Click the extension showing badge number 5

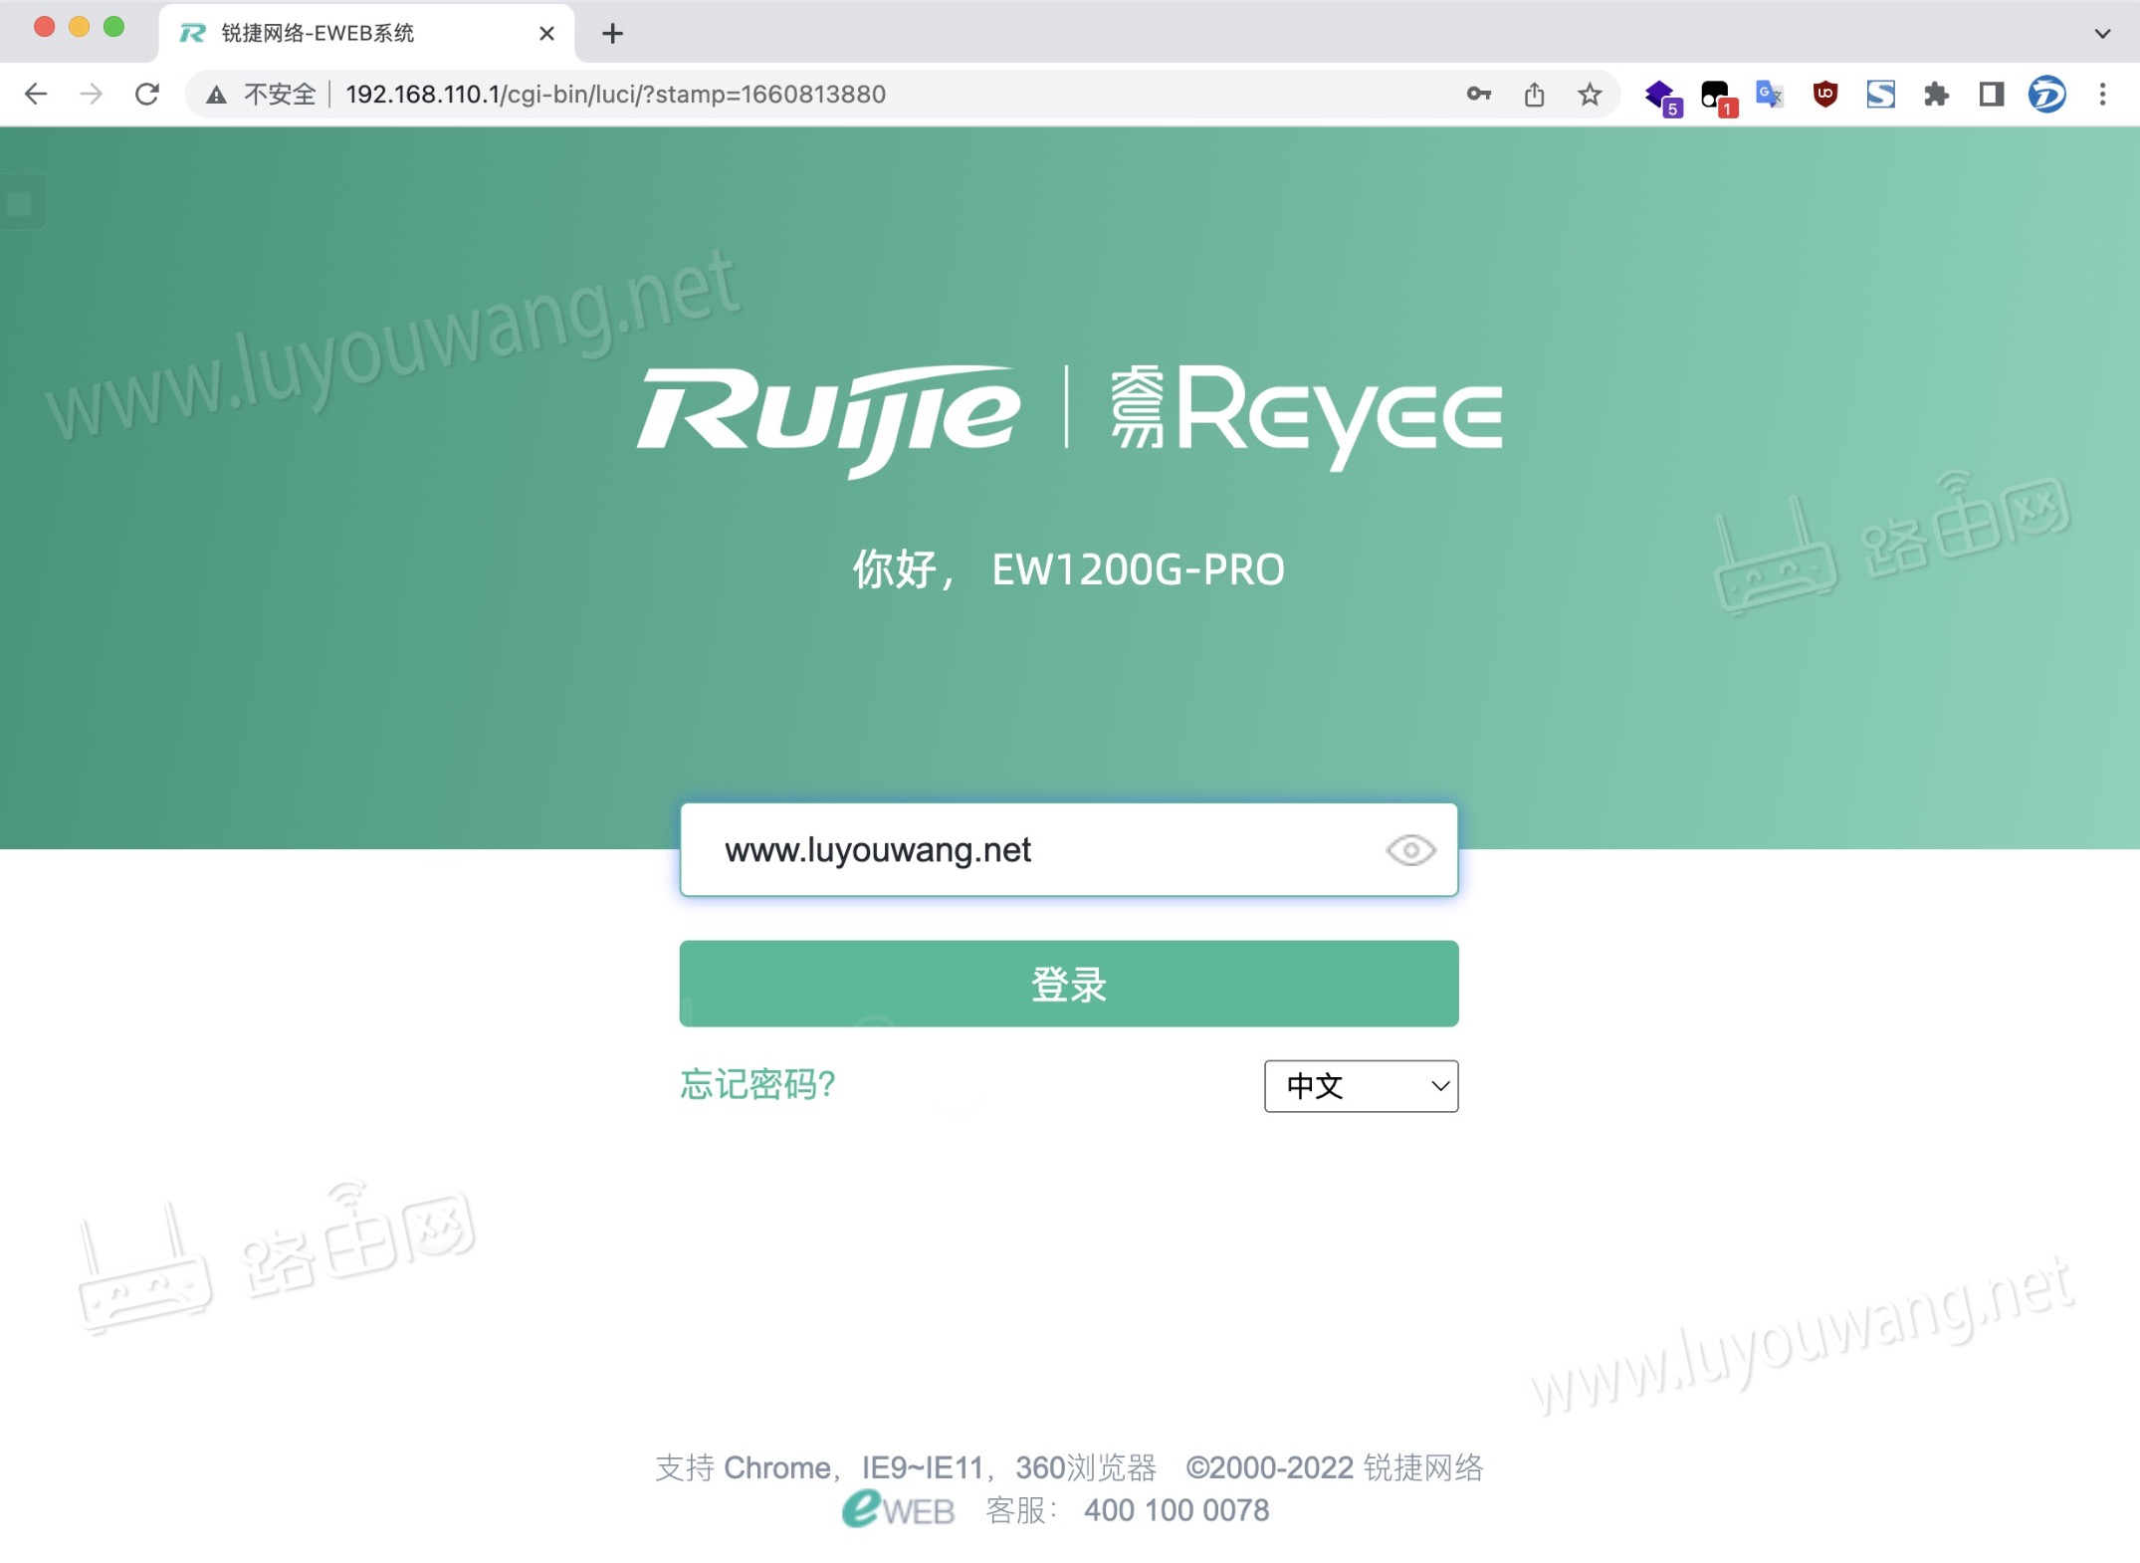pos(1660,94)
